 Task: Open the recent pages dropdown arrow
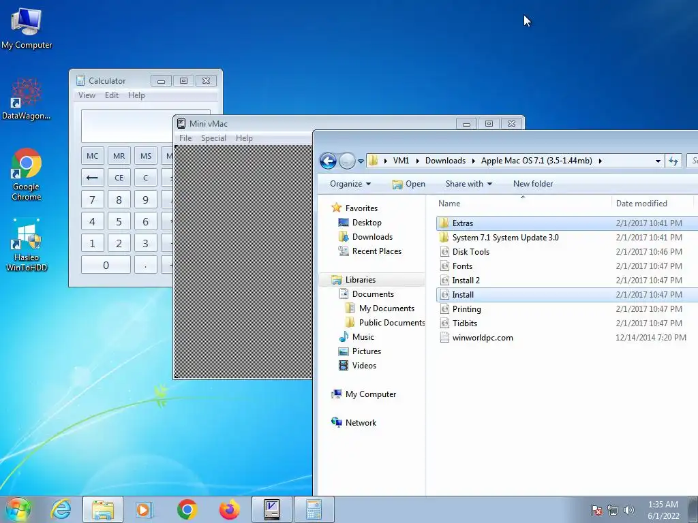point(361,161)
